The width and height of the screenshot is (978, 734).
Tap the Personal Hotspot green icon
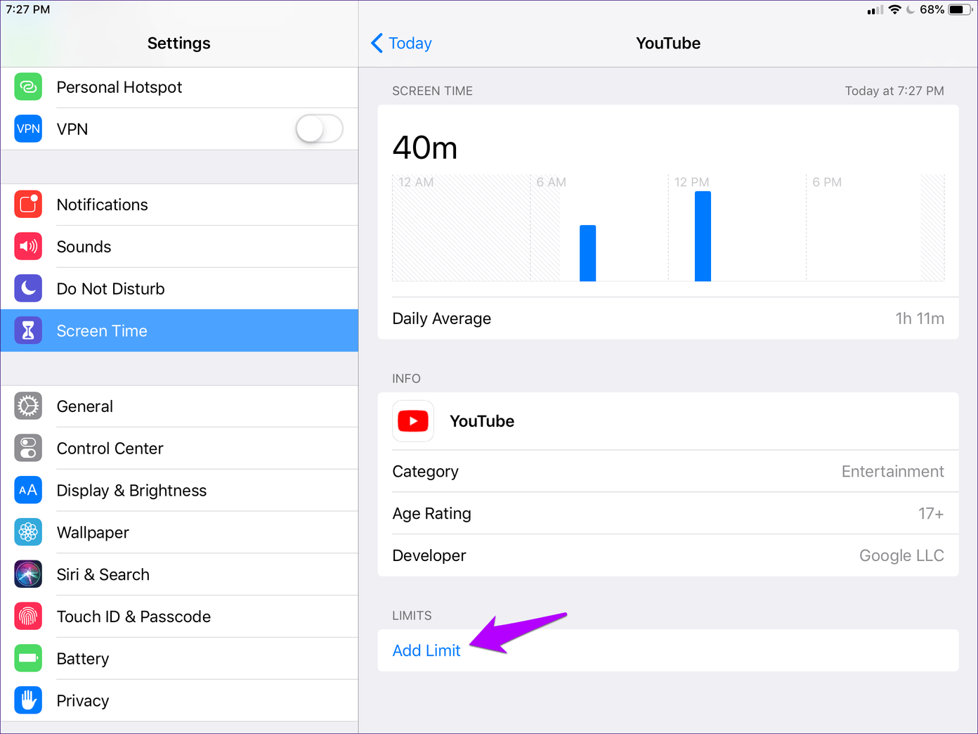coord(28,87)
